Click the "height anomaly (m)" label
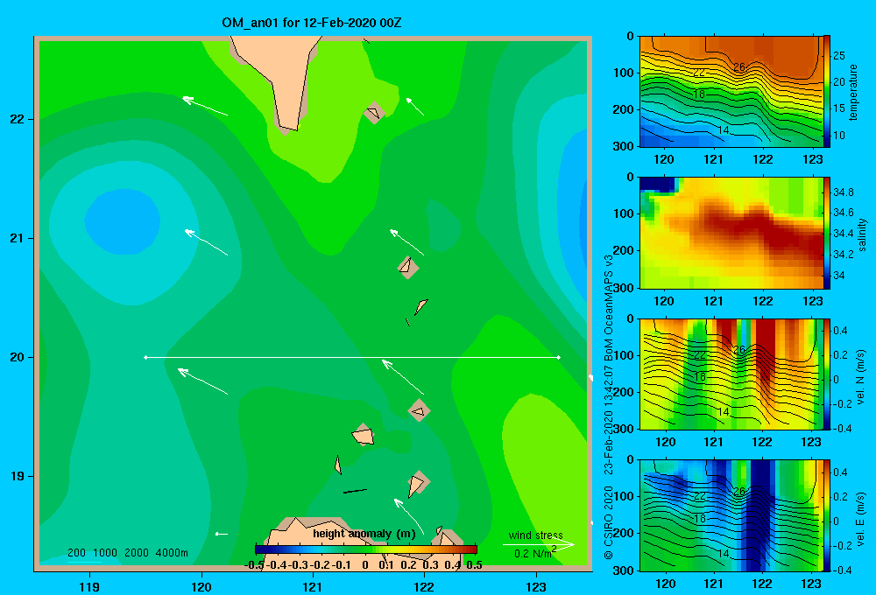The height and width of the screenshot is (595, 876). (364, 534)
